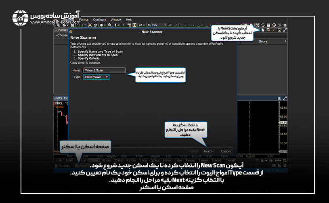Click the redo arrow toolbar icon
Screen dimensions: 329x203
point(84,25)
